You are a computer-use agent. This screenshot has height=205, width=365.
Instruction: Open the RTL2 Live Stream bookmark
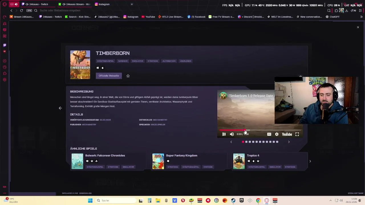[171, 17]
